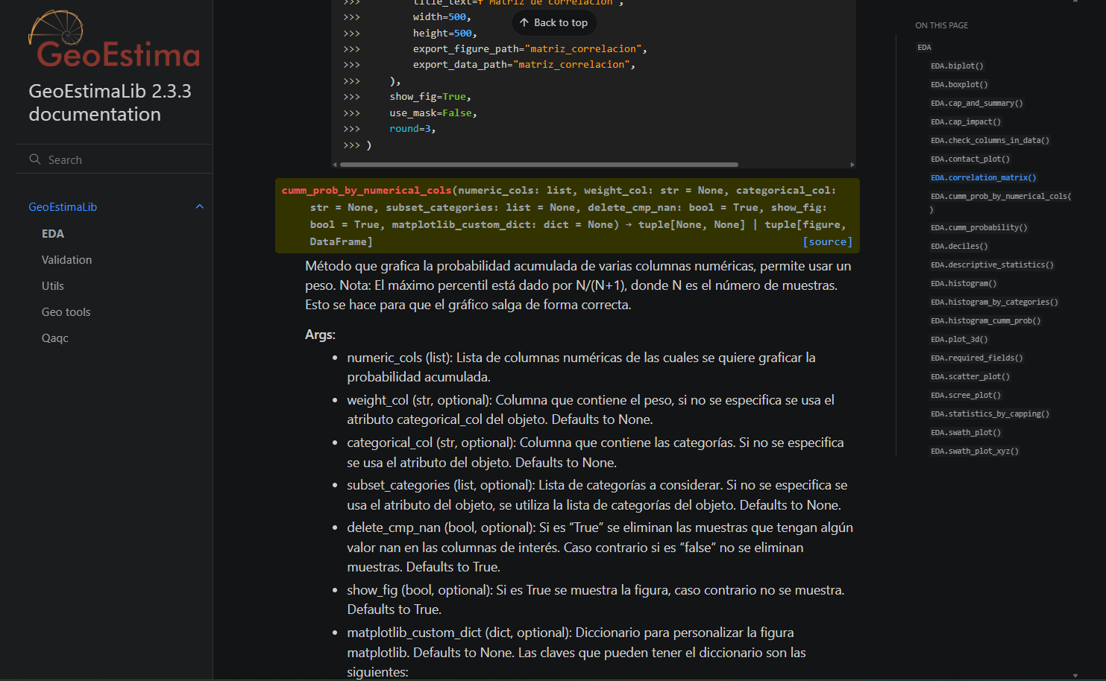Click the GeoEstimaLib 2.3.3 documentation title
Screen dimensions: 1106x681
coord(110,103)
